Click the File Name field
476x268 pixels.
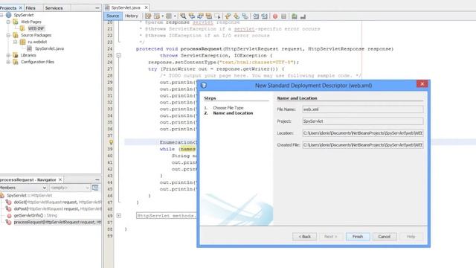pos(363,109)
